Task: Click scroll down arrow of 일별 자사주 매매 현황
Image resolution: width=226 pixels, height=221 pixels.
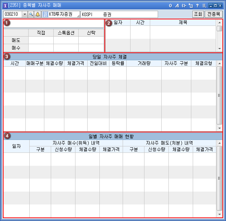Action: (x=220, y=215)
